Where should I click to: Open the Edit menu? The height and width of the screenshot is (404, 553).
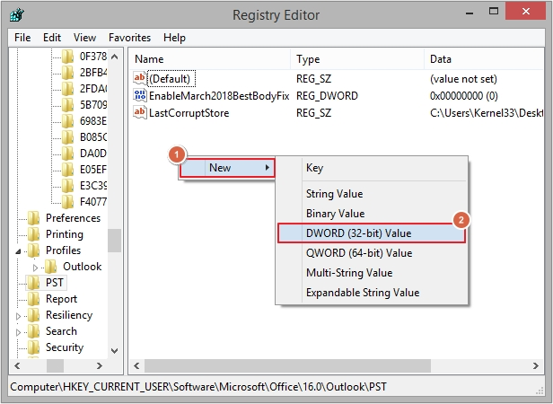coord(52,38)
